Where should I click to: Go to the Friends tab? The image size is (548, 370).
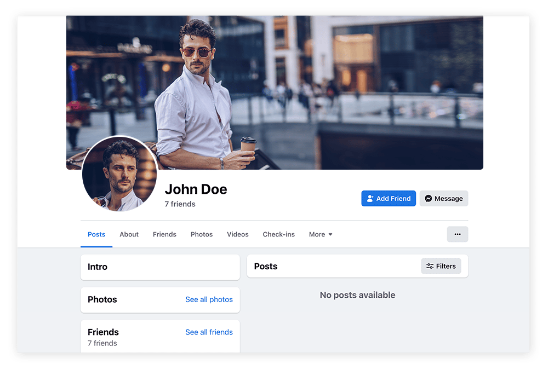164,235
